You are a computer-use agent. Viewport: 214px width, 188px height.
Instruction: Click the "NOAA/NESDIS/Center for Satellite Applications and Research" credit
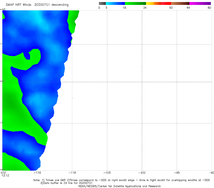click(119, 186)
